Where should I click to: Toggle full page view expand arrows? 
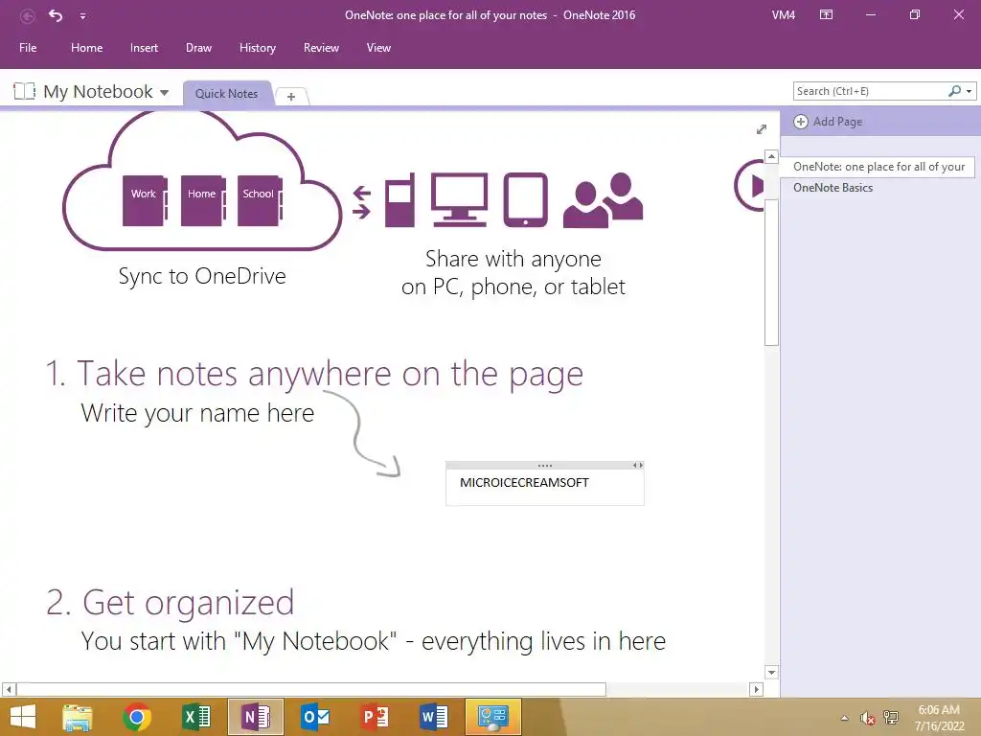click(762, 129)
